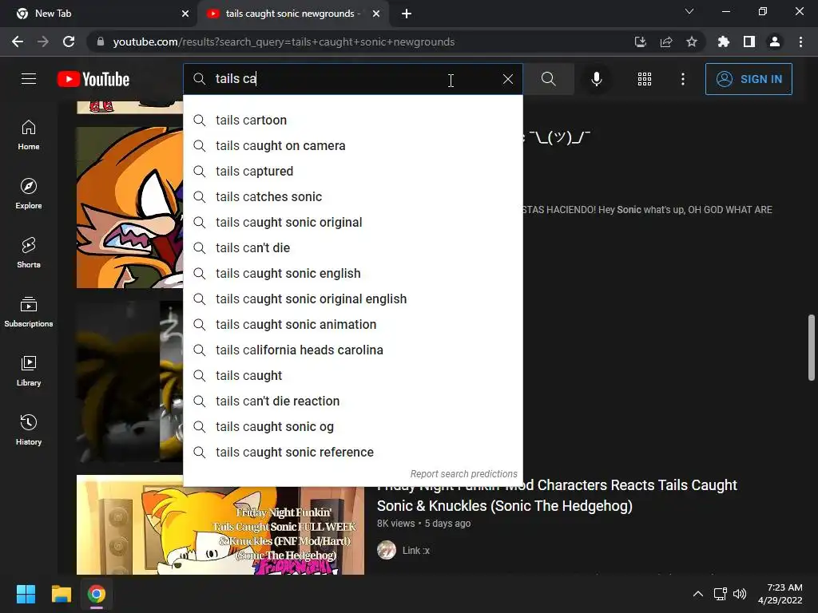
Task: Close the New Tab tab
Action: [185, 14]
